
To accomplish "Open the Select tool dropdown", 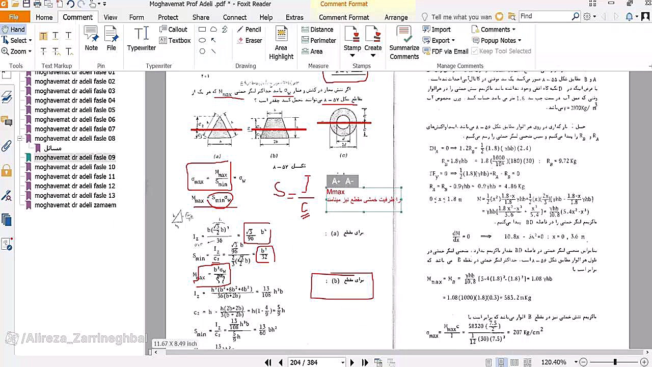I will (30, 40).
